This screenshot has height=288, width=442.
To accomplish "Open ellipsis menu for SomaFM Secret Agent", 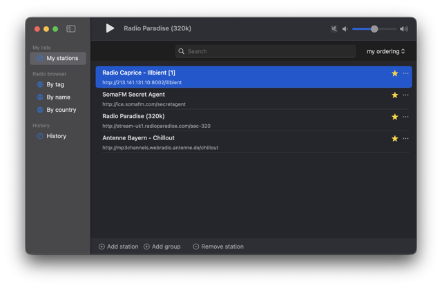I will point(405,95).
